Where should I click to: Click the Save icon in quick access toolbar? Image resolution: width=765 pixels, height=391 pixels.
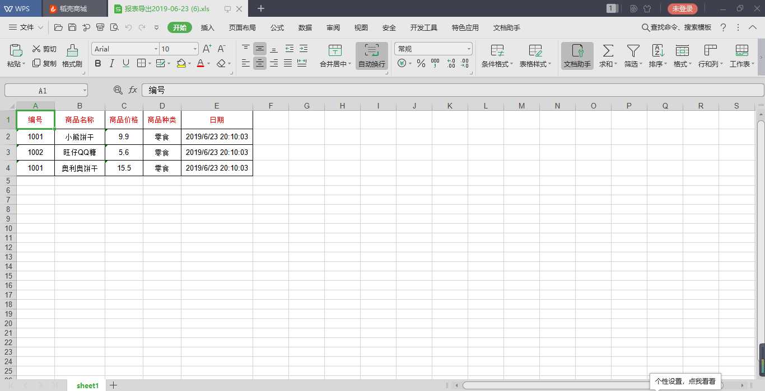coord(72,27)
